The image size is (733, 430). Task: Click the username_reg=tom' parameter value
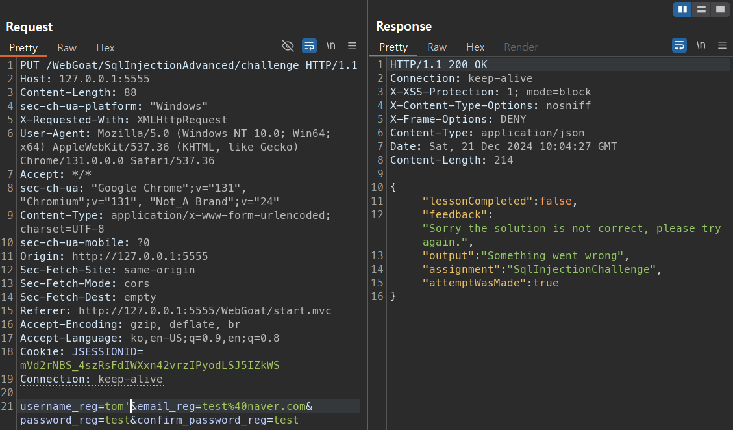(x=117, y=406)
